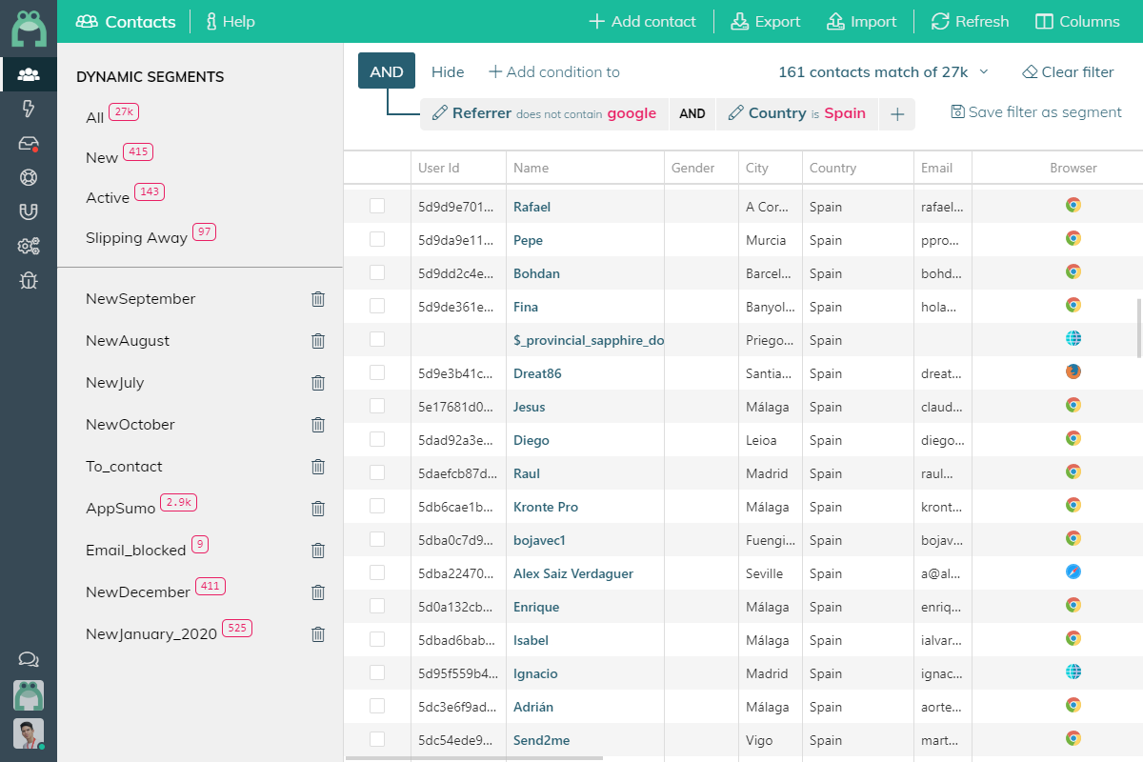Open the inbox icon in sidebar
The height and width of the screenshot is (762, 1143).
pyautogui.click(x=28, y=143)
